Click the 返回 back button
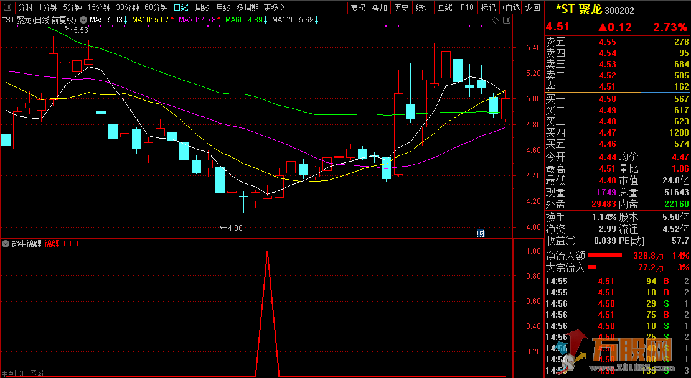 pyautogui.click(x=533, y=7)
